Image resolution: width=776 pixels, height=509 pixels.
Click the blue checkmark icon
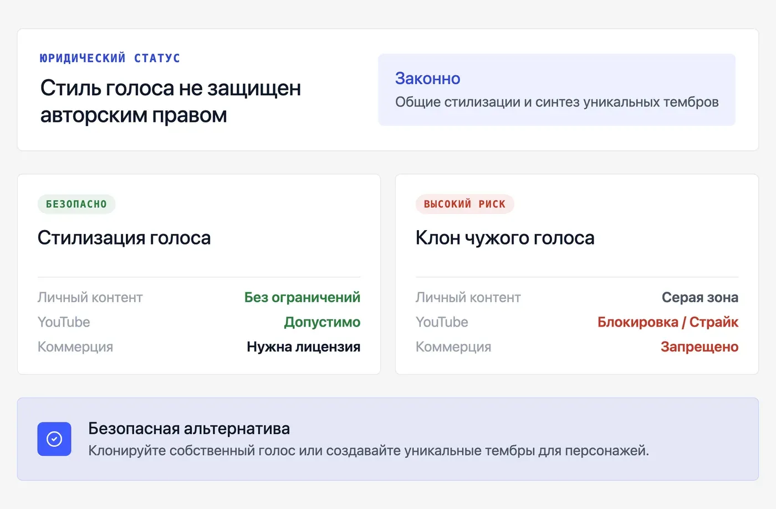tap(54, 439)
